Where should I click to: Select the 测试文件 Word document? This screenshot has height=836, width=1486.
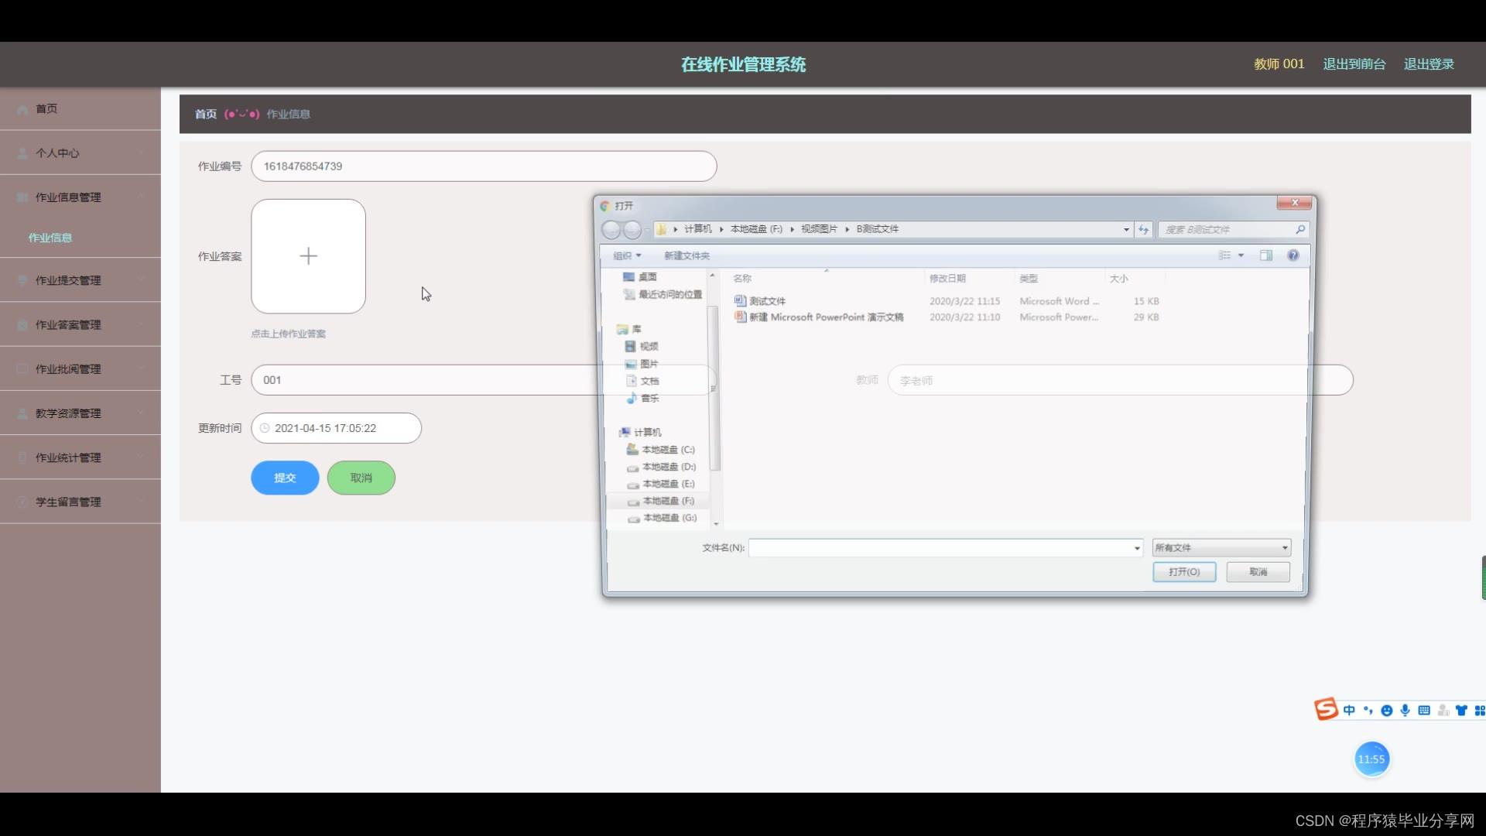766,301
